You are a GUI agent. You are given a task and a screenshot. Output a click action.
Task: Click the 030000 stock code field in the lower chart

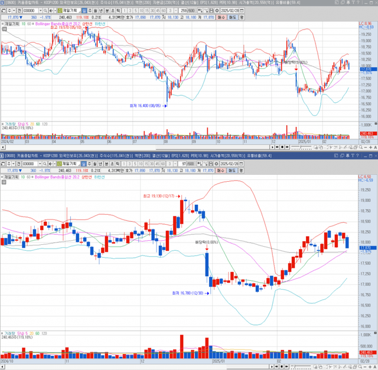coord(29,163)
